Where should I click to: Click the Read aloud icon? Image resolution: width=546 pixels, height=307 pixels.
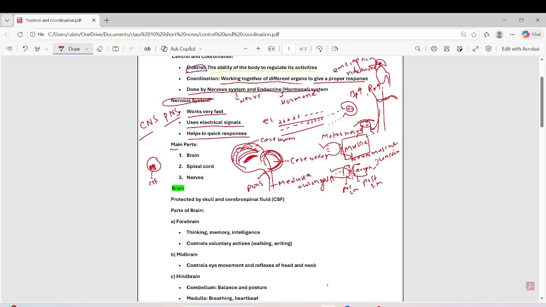(132, 49)
